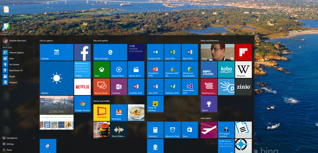Open the Monopoly game tile
Image resolution: width=318 pixels, height=153 pixels.
pyautogui.click(x=119, y=112)
